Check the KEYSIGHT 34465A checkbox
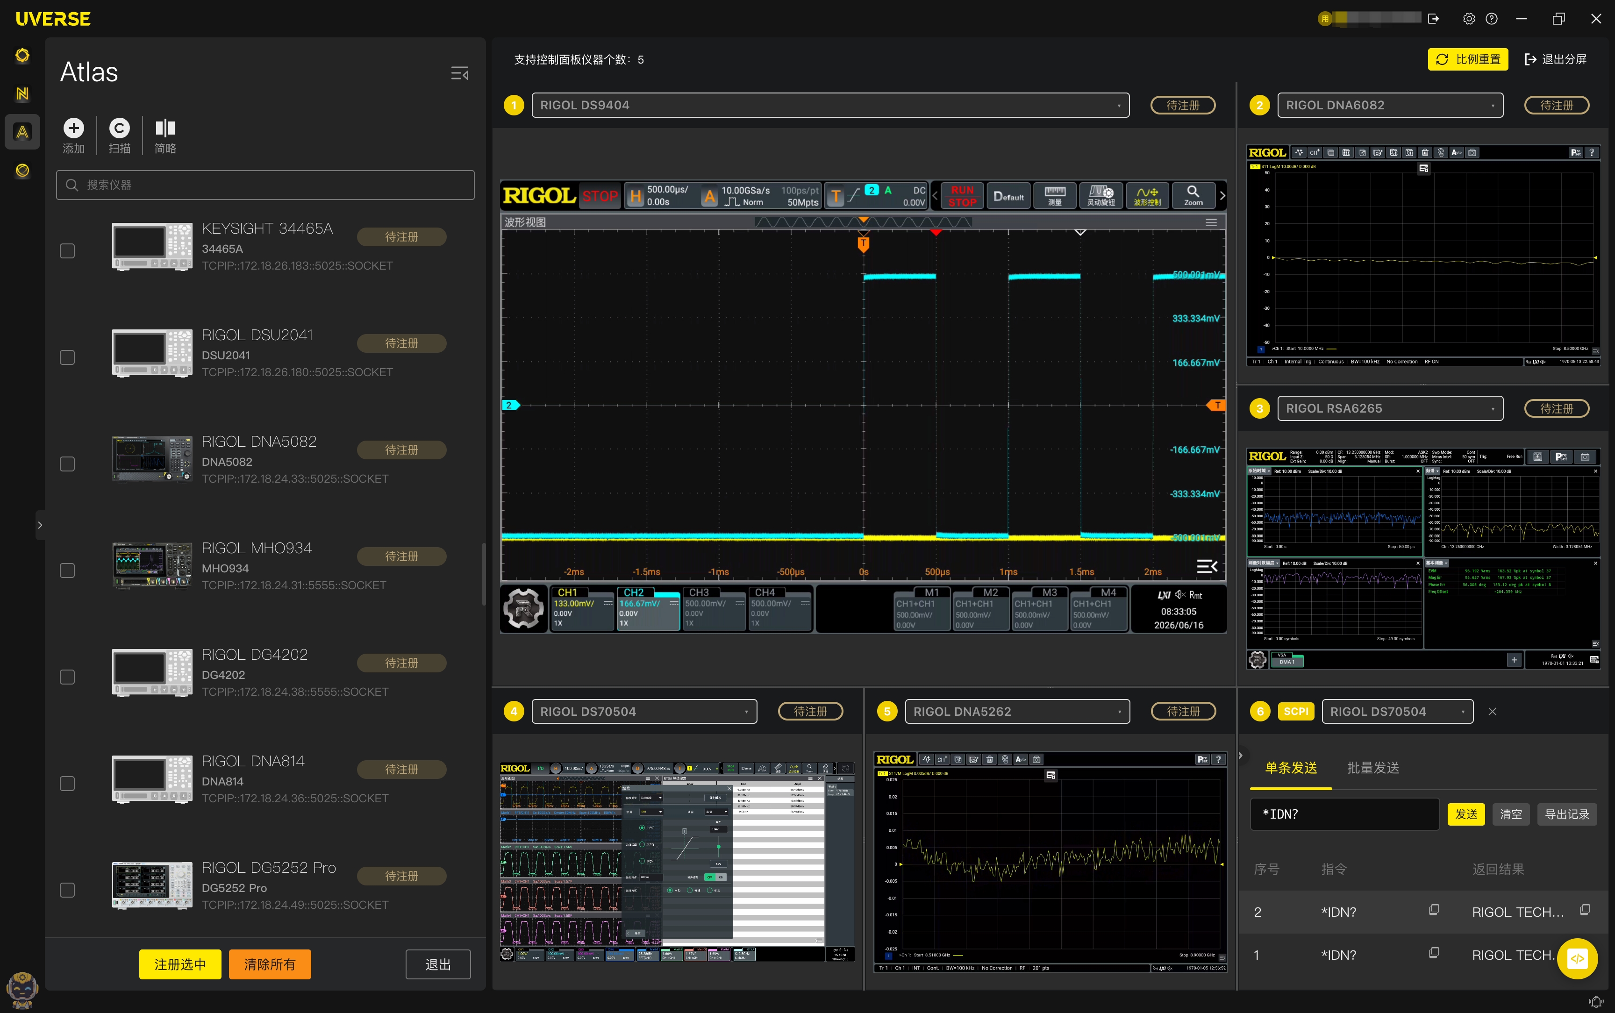 (x=67, y=250)
